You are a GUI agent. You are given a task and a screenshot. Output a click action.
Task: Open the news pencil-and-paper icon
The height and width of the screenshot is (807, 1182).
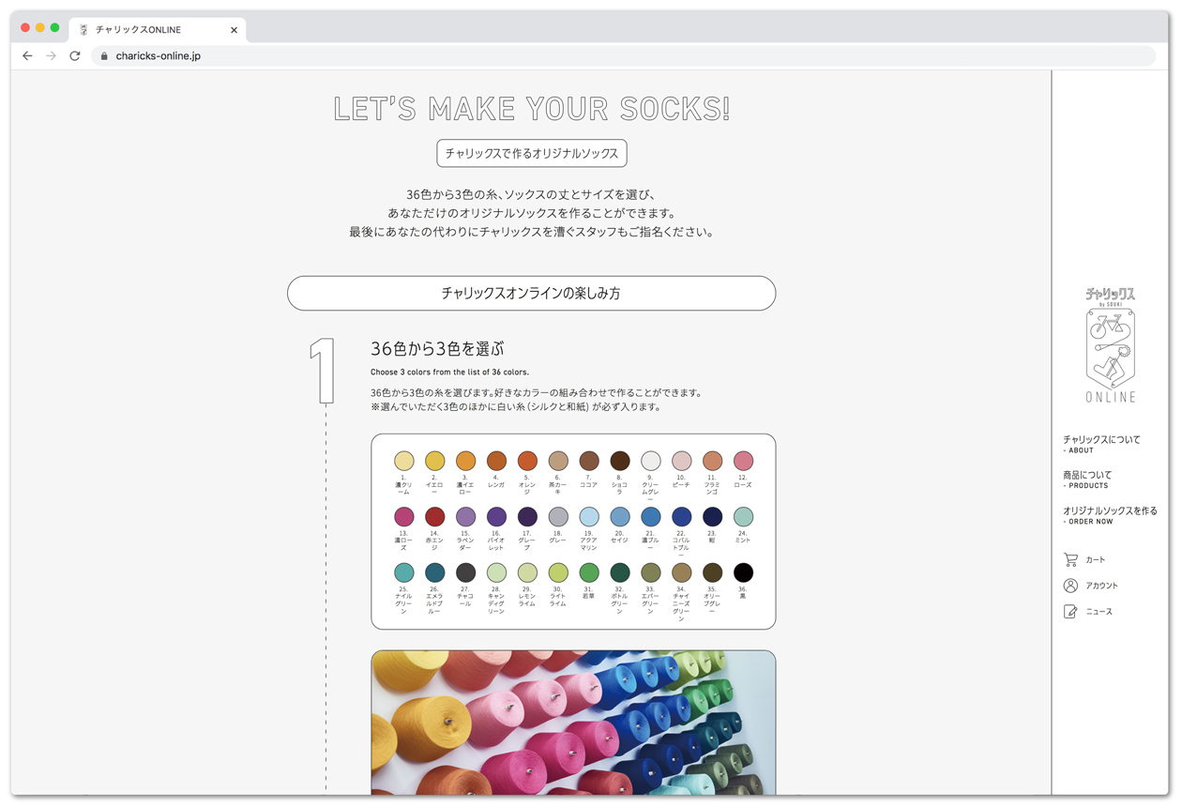(1070, 612)
